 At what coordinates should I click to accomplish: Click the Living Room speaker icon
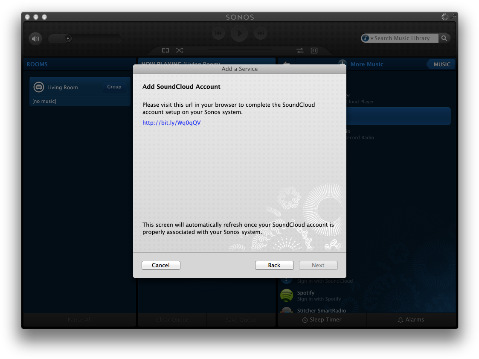pos(39,87)
